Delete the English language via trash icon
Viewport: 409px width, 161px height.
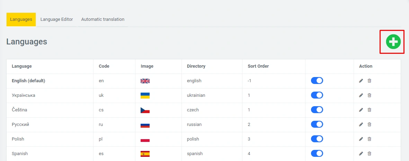369,81
